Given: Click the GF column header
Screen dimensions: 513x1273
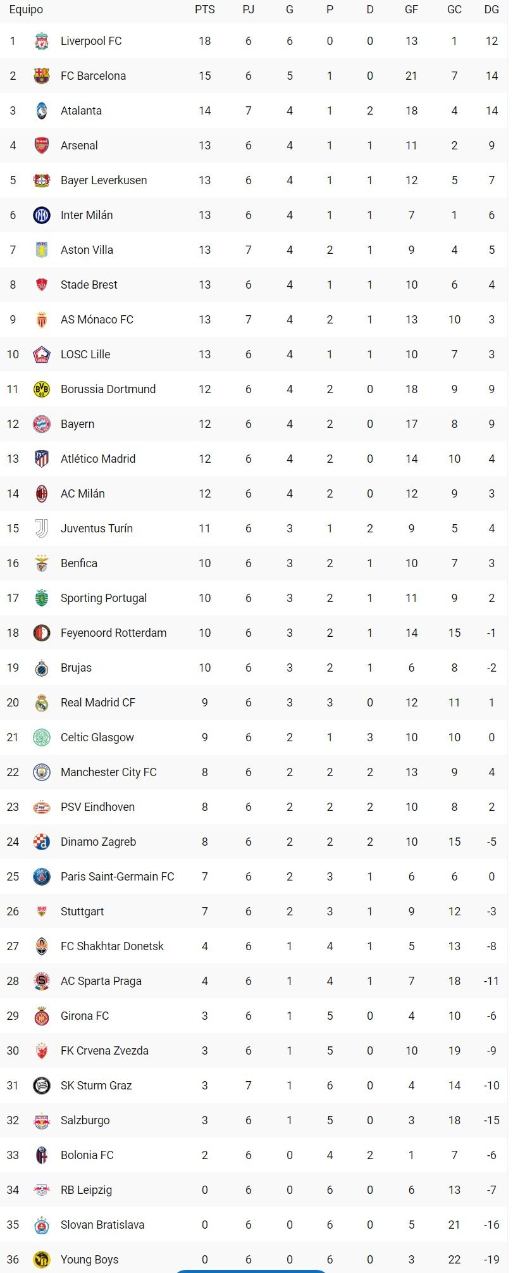Looking at the screenshot, I should [x=411, y=10].
